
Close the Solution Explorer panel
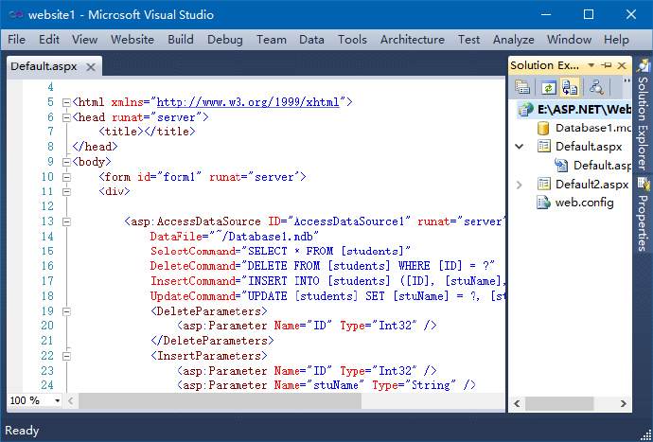tap(622, 65)
